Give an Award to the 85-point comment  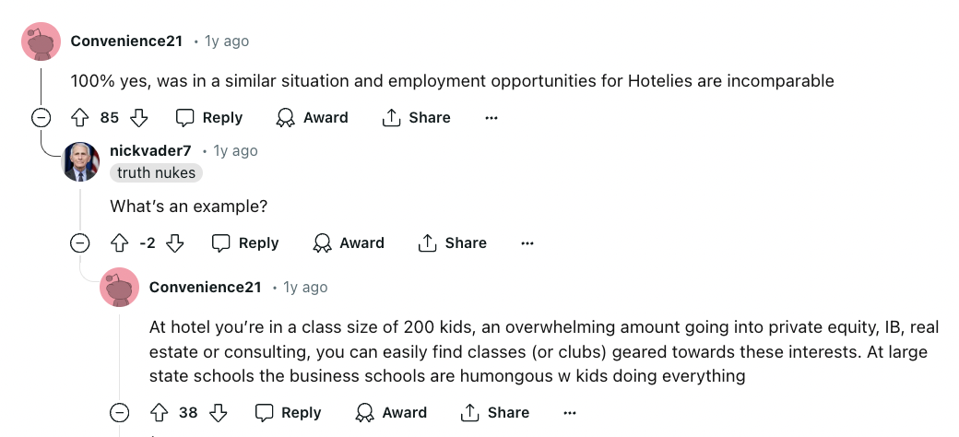pos(312,118)
